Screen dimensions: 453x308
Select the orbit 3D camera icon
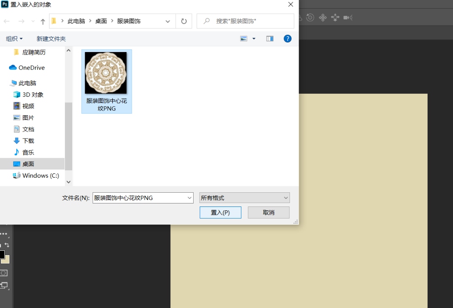click(310, 17)
